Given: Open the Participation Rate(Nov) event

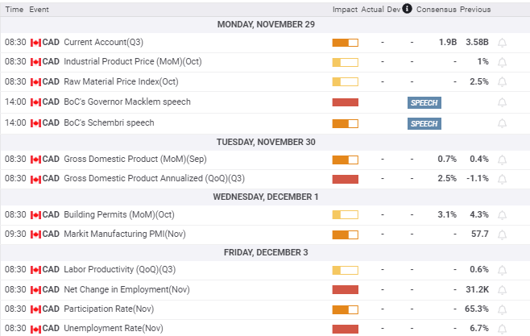Looking at the screenshot, I should click(x=109, y=309).
